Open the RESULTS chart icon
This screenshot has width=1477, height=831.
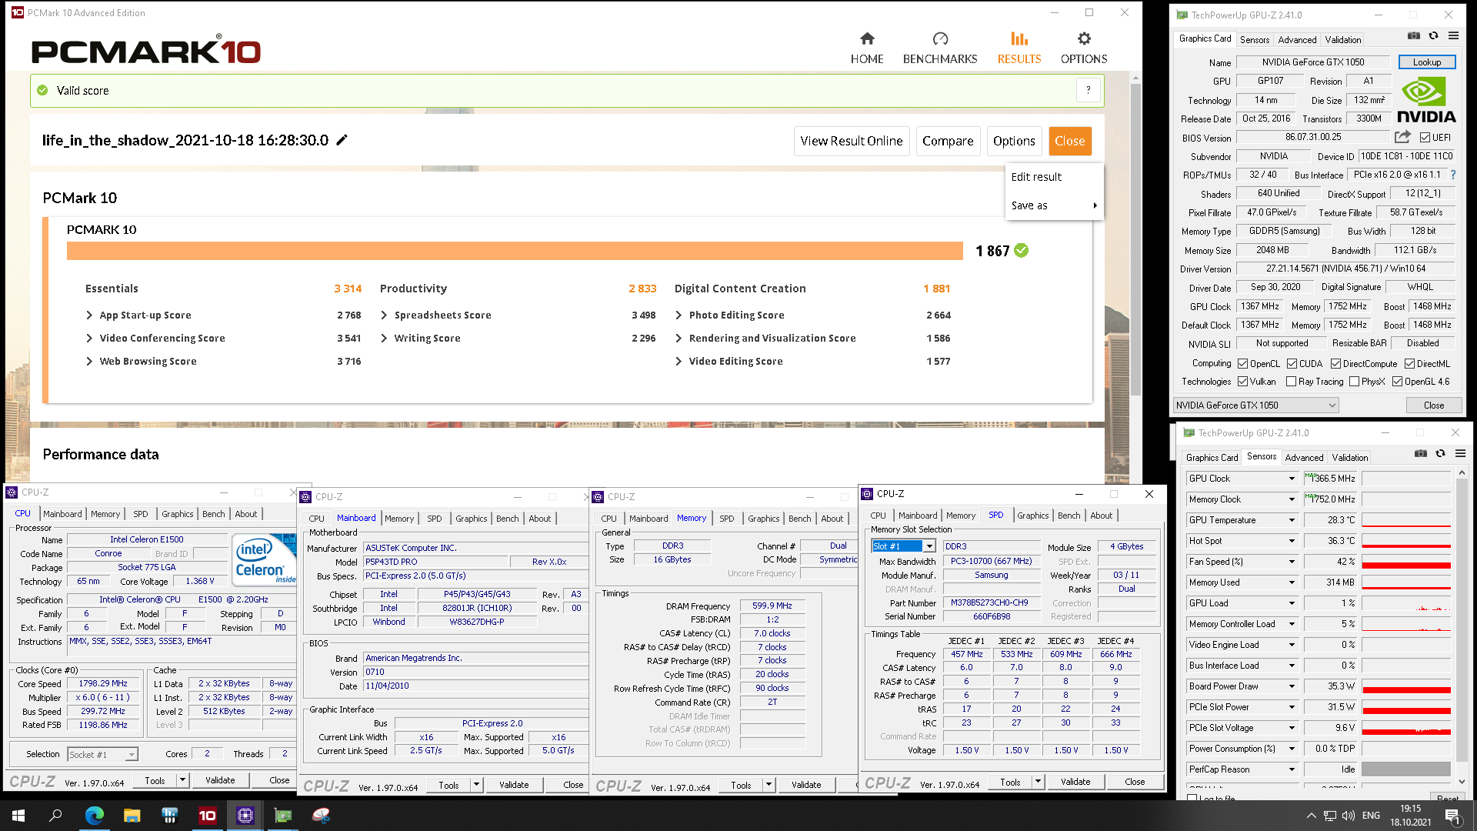1019,38
